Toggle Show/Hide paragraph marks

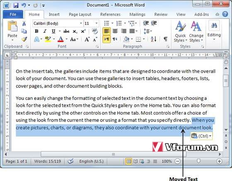pos(166,39)
